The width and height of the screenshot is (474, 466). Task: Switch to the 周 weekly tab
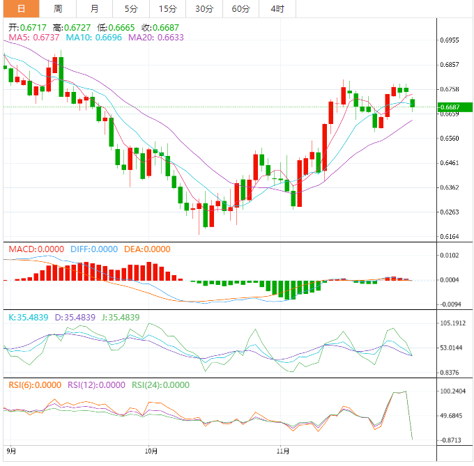point(58,8)
